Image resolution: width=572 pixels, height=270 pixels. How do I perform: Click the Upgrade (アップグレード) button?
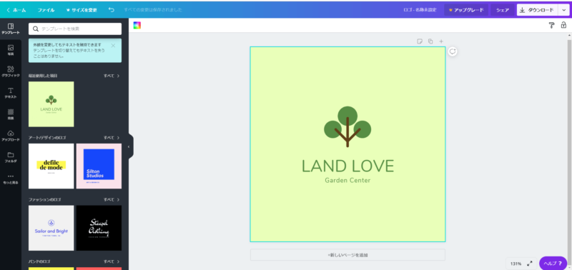tap(466, 10)
